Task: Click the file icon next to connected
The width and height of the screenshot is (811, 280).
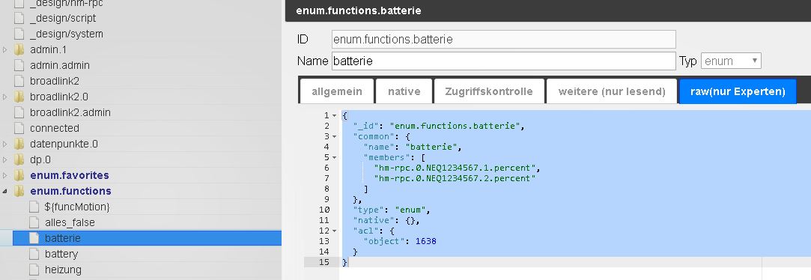Action: [x=19, y=128]
